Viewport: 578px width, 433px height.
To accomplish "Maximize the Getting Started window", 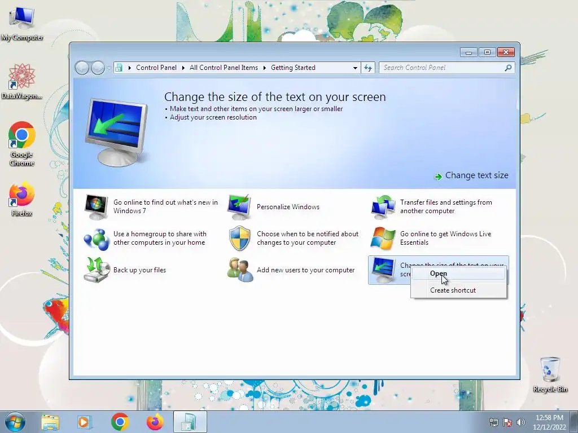I will pyautogui.click(x=487, y=52).
